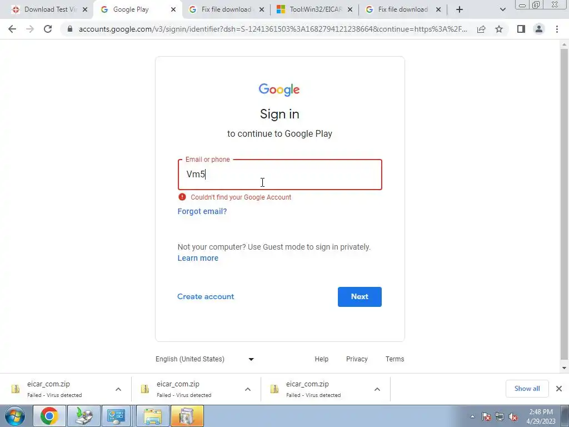Open Chrome's three-dot menu
Viewport: 569px width, 427px height.
(x=557, y=29)
